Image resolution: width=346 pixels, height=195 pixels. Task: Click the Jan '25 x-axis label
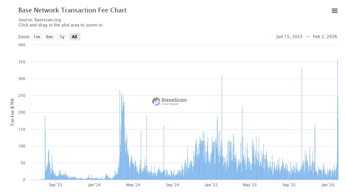[x=212, y=185]
